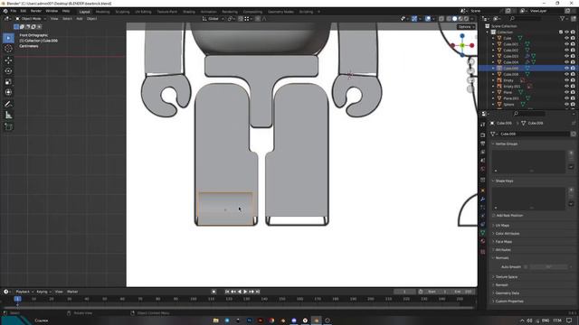Open File Explorer from the Windows taskbar
This screenshot has width=579, height=325.
point(215,320)
